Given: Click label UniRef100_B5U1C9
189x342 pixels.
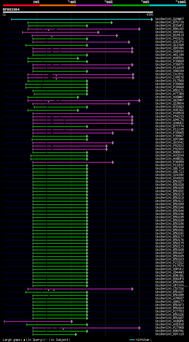Looking at the screenshot, I should 170,194.
